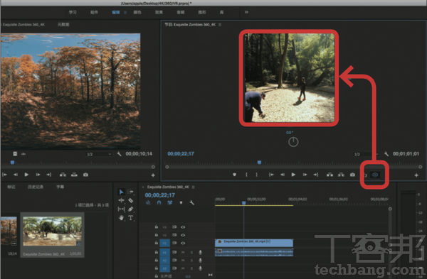Add marker in timeline panel
This screenshot has width=427, height=279.
tap(181, 202)
